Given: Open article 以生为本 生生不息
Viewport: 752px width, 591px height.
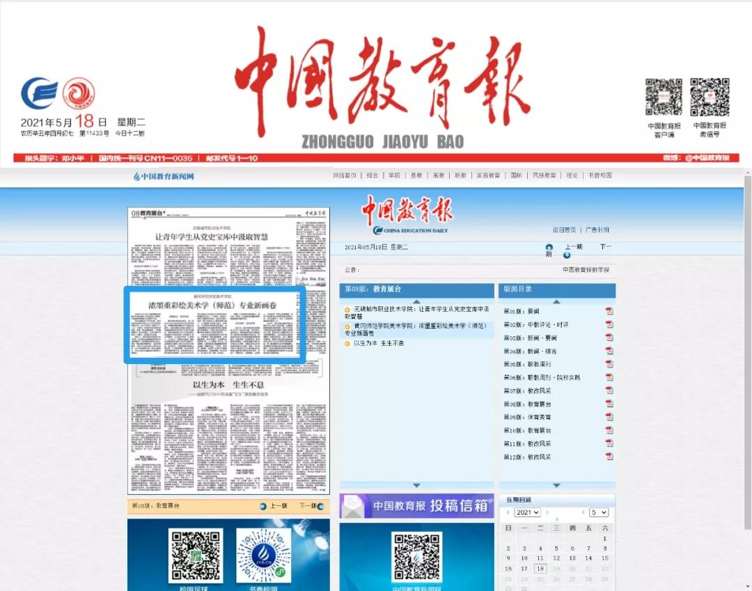Looking at the screenshot, I should click(378, 343).
